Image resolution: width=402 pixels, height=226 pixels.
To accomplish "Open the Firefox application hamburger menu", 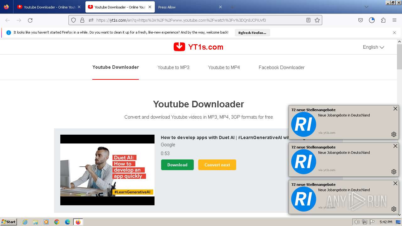I will 394,20.
